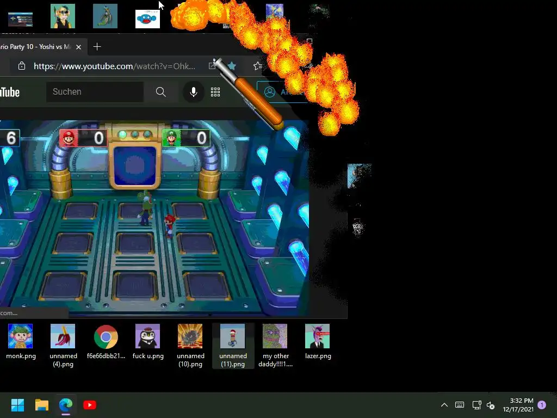Click the Microsoft Edge taskbar icon
This screenshot has width=557, height=418.
pyautogui.click(x=66, y=405)
